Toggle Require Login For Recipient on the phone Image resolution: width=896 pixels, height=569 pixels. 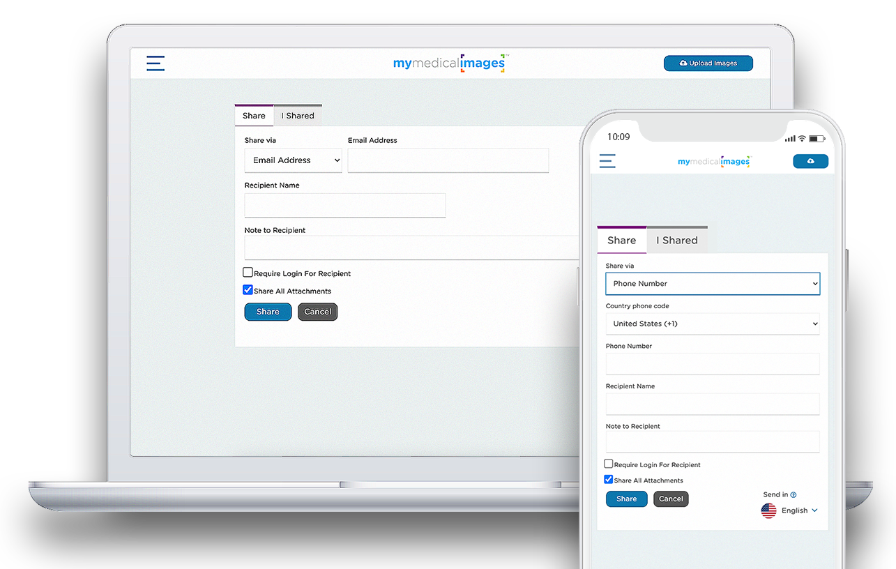(x=609, y=464)
